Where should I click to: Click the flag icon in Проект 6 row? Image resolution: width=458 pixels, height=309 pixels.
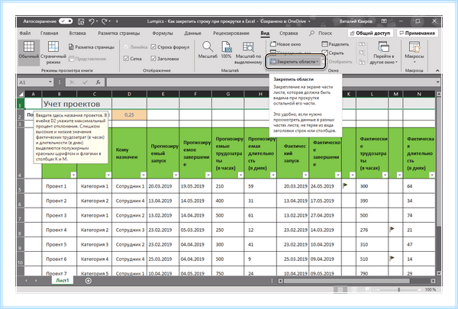coord(392,258)
